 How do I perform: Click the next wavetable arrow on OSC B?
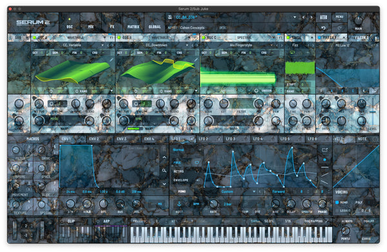tap(197, 45)
